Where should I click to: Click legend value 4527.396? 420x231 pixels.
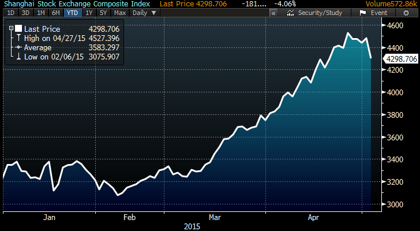pos(104,38)
